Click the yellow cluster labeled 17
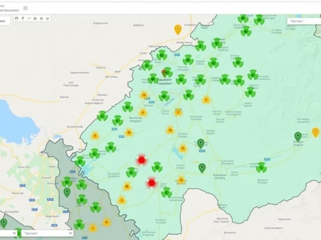Screen dimensions: 321x240 coord(183,148)
